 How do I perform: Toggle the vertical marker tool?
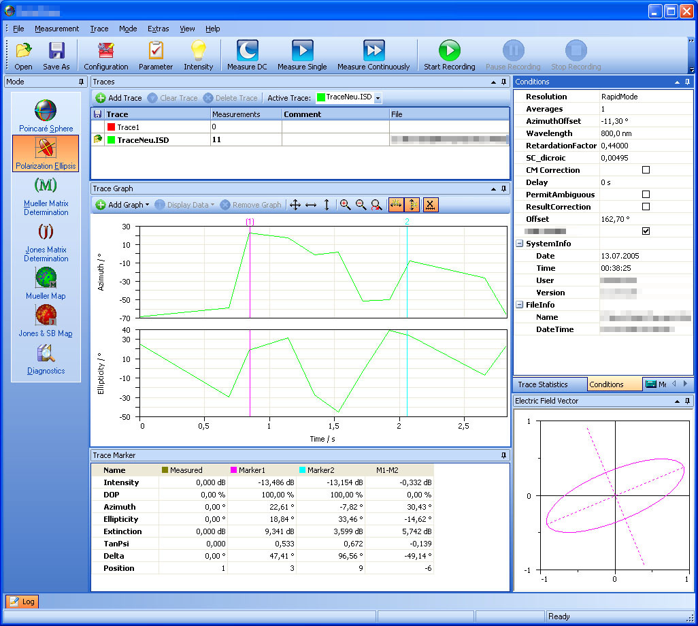[413, 205]
